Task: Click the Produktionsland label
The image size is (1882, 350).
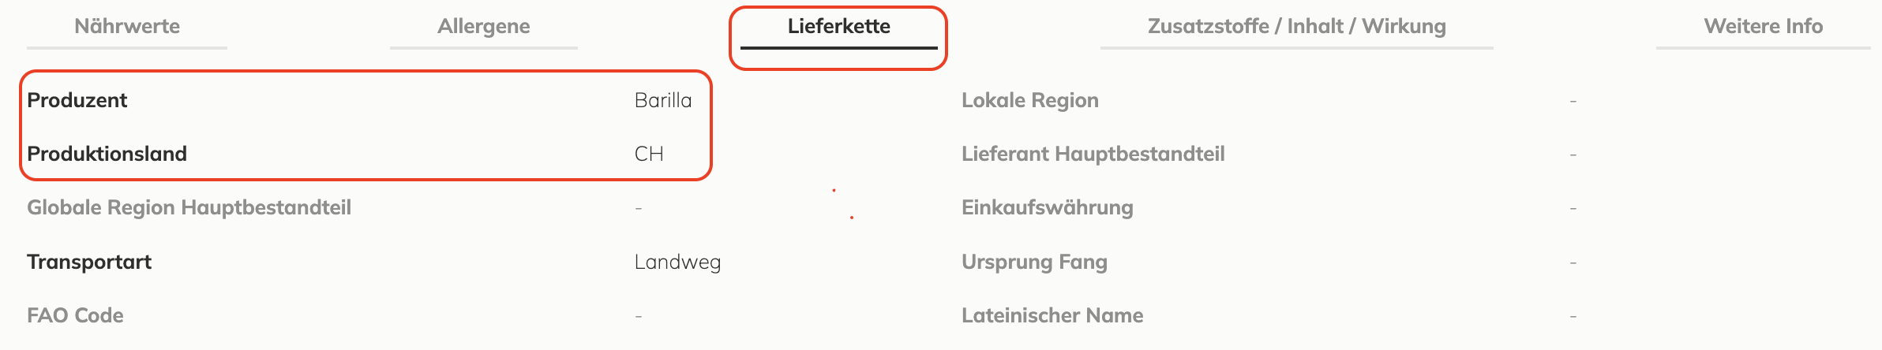Action: [107, 154]
